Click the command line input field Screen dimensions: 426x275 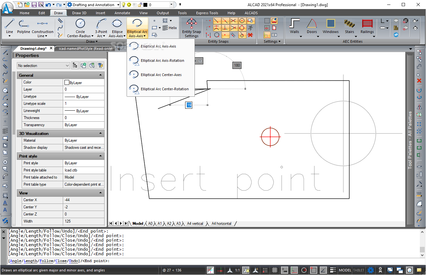(x=213, y=261)
